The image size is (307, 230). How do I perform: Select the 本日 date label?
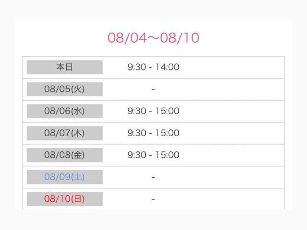click(x=65, y=67)
